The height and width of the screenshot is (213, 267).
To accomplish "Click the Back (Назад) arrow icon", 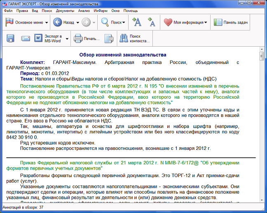I will point(58,22).
